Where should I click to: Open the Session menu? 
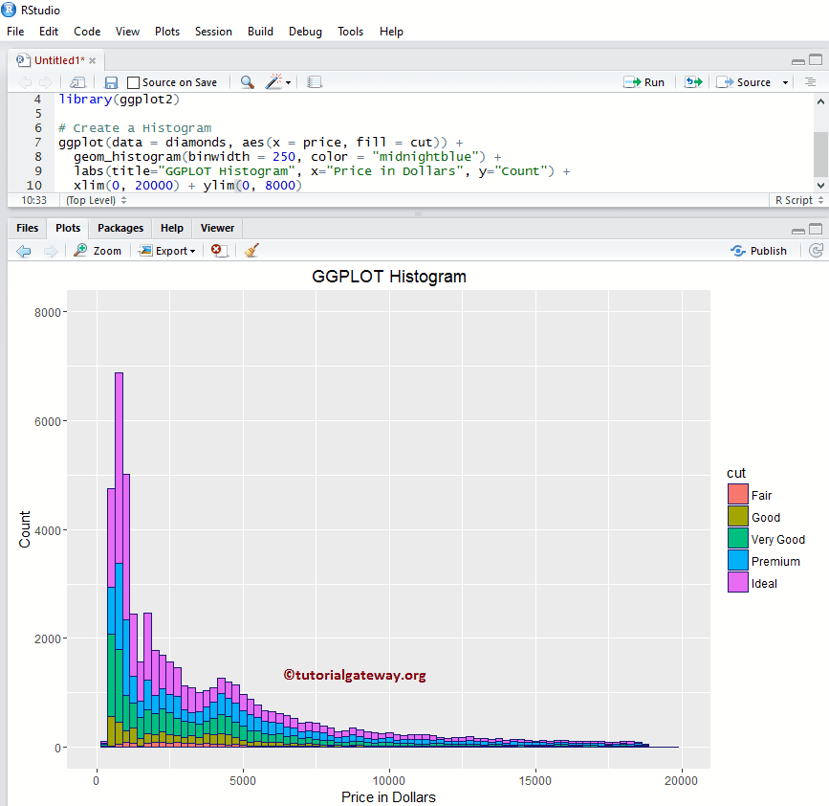point(213,32)
